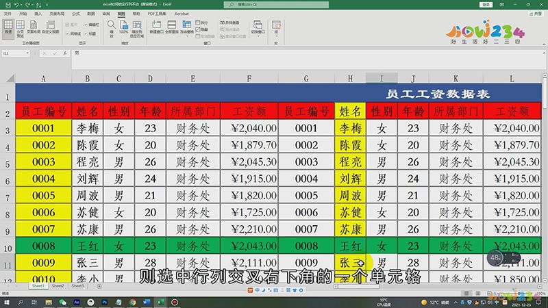Click the Share (共享) button
This screenshot has height=308, width=548.
point(535,14)
